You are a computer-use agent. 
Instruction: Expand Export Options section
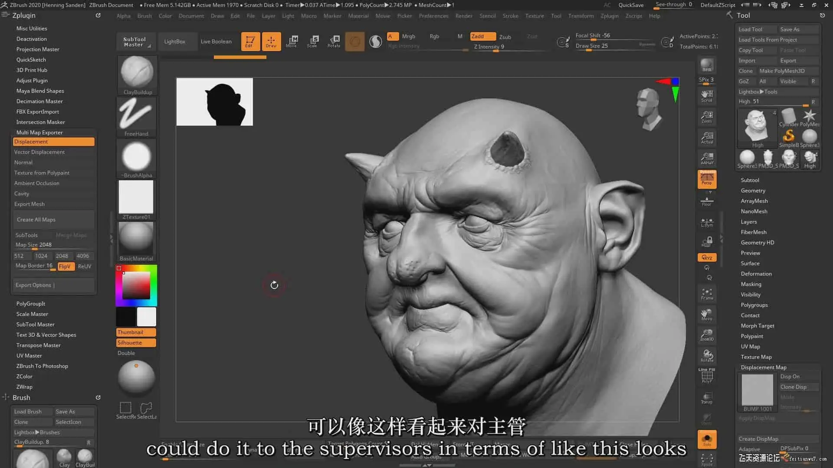click(34, 285)
